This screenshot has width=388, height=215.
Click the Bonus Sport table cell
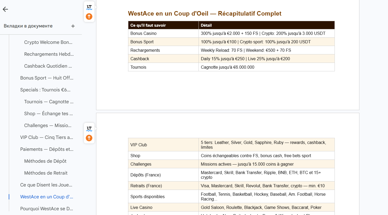pos(163,42)
